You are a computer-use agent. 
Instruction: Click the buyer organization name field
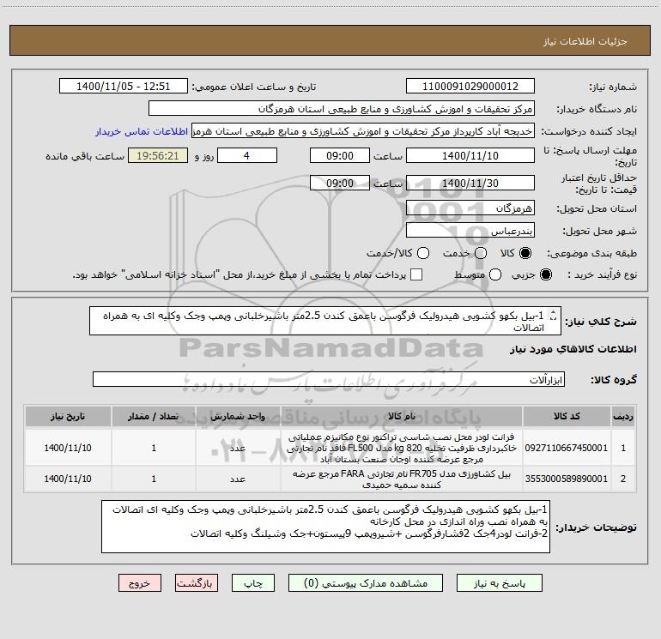(342, 109)
